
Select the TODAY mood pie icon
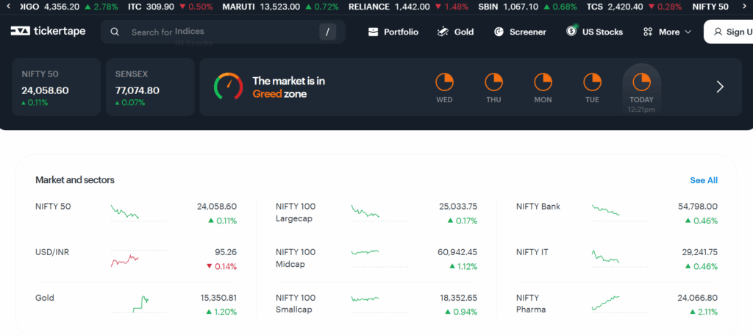pos(641,82)
